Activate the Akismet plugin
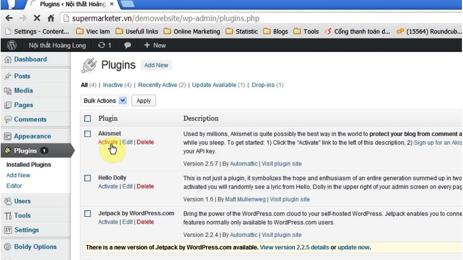463x260 pixels. (108, 142)
